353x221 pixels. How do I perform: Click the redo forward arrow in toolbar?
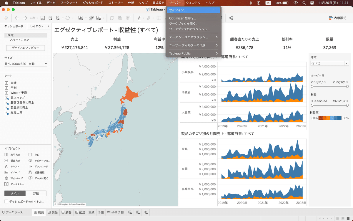point(25,18)
